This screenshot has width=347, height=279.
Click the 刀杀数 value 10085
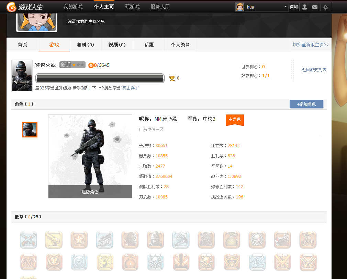pos(161,197)
